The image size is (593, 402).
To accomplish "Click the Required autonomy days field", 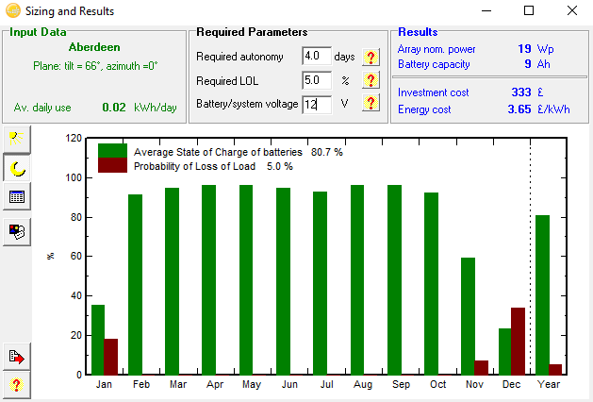I will 316,58.
